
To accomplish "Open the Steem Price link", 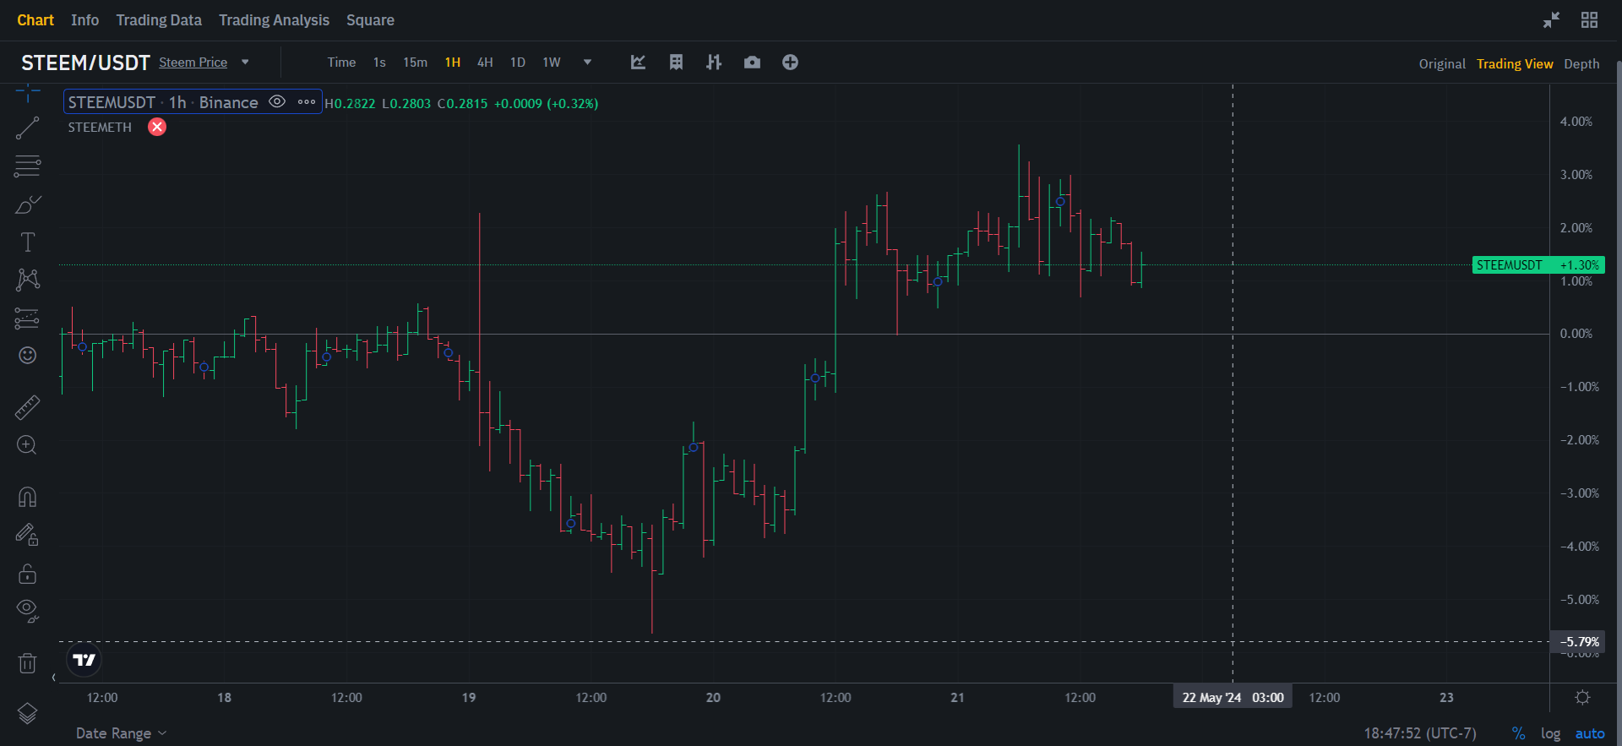I will [193, 63].
